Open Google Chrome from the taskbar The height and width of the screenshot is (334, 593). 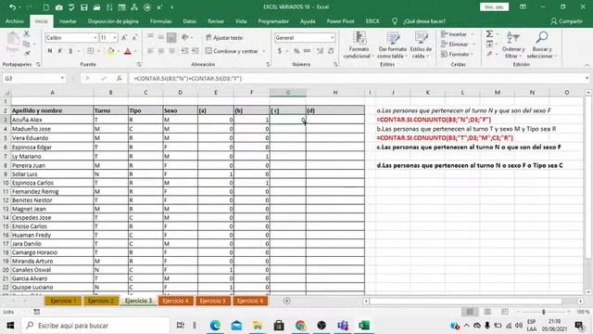point(300,325)
